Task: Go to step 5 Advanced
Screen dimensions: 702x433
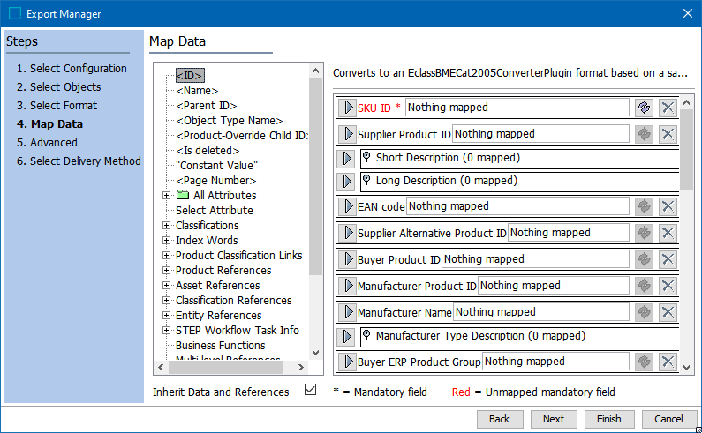Action: [x=53, y=142]
